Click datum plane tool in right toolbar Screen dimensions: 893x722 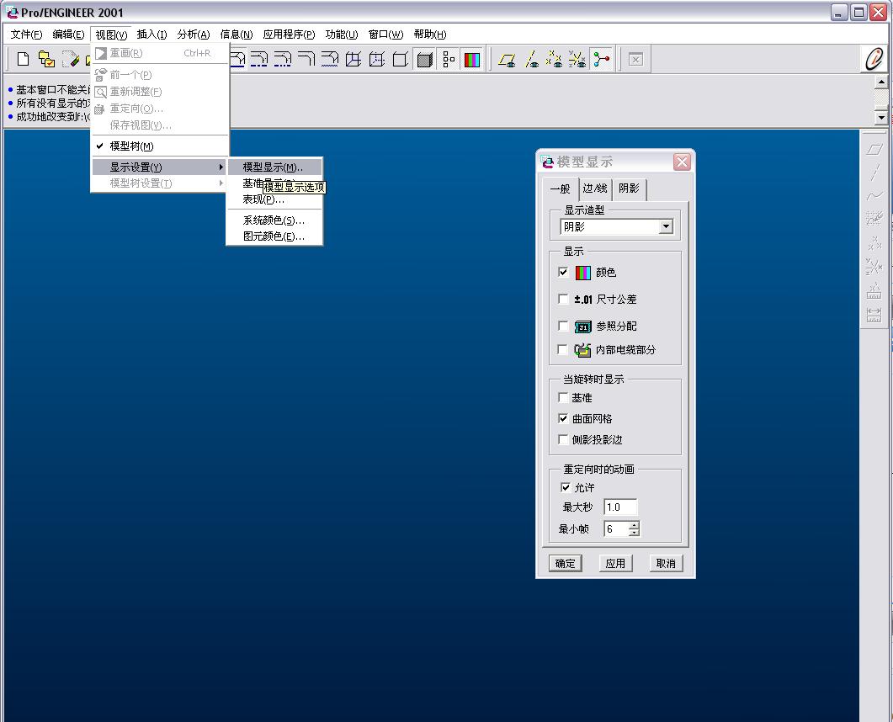pos(874,149)
